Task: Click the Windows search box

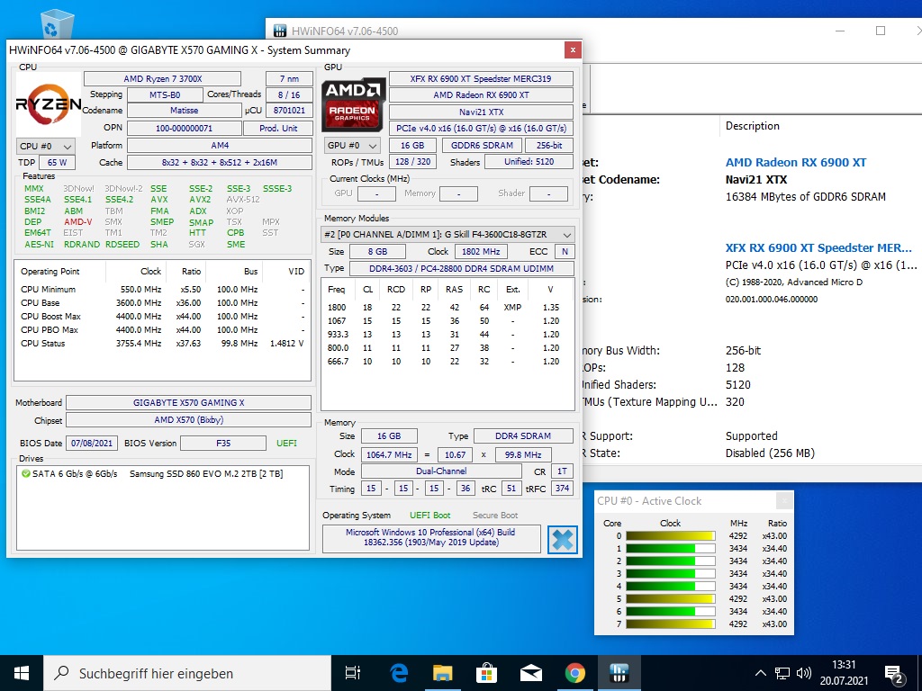Action: point(187,673)
